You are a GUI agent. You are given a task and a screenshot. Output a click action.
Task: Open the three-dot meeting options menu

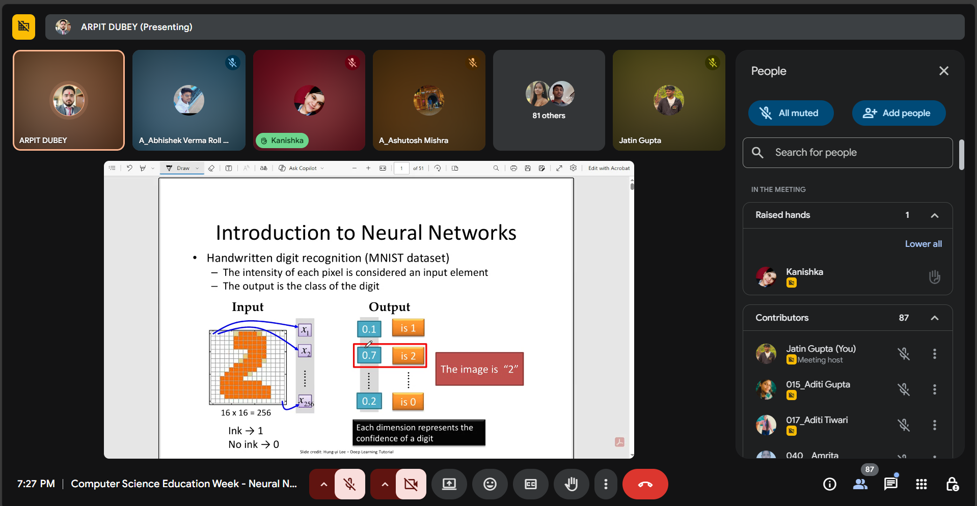(606, 484)
